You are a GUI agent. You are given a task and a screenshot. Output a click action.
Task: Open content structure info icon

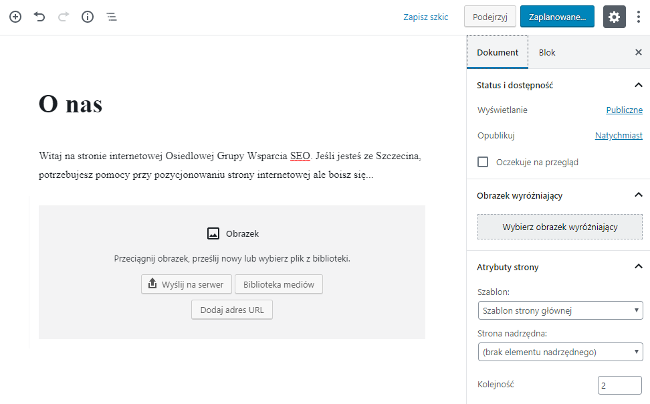88,17
